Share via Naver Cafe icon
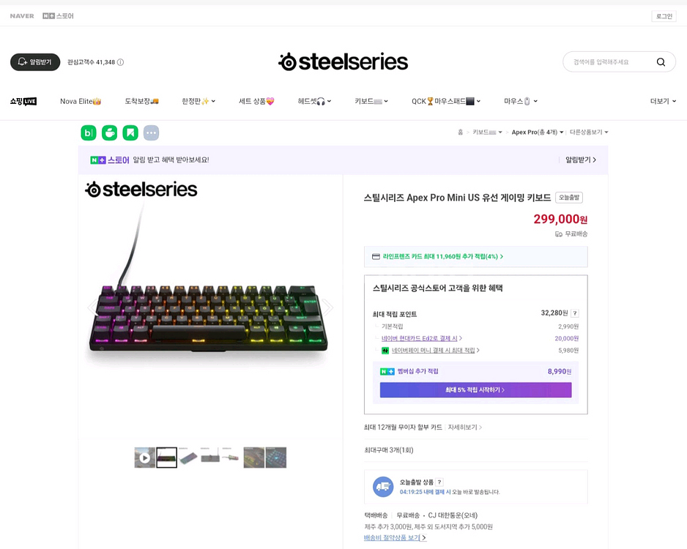 click(109, 132)
